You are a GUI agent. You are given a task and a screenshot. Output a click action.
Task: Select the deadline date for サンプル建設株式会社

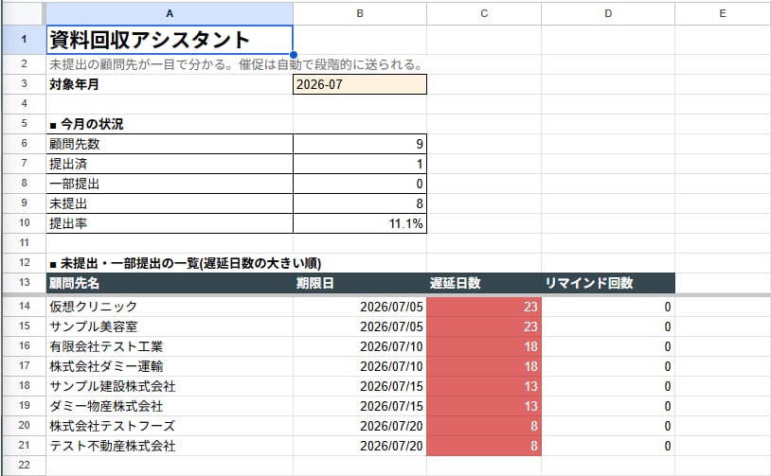click(360, 386)
